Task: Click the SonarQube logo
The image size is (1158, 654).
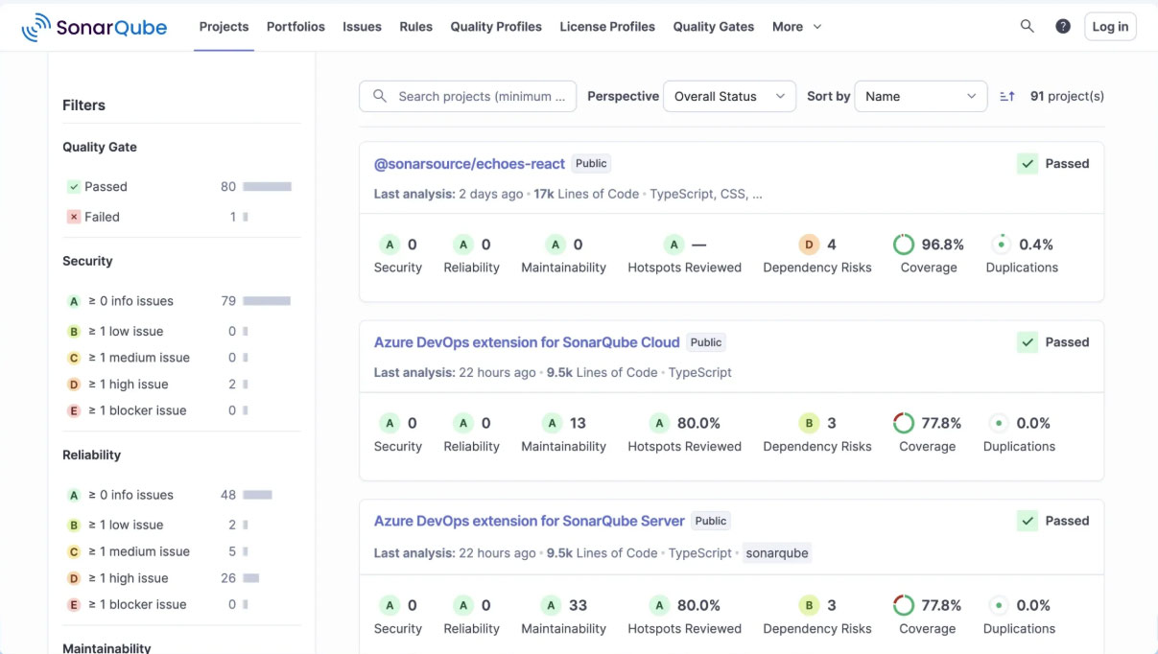Action: (94, 26)
